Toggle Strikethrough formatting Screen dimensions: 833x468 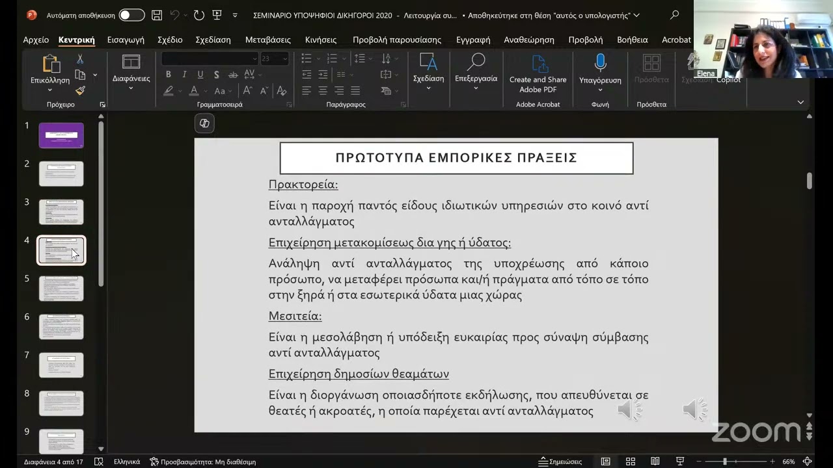(232, 74)
